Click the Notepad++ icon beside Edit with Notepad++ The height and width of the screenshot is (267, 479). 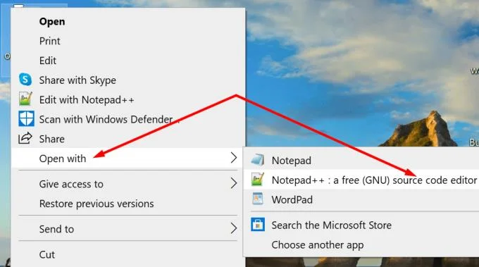(25, 99)
